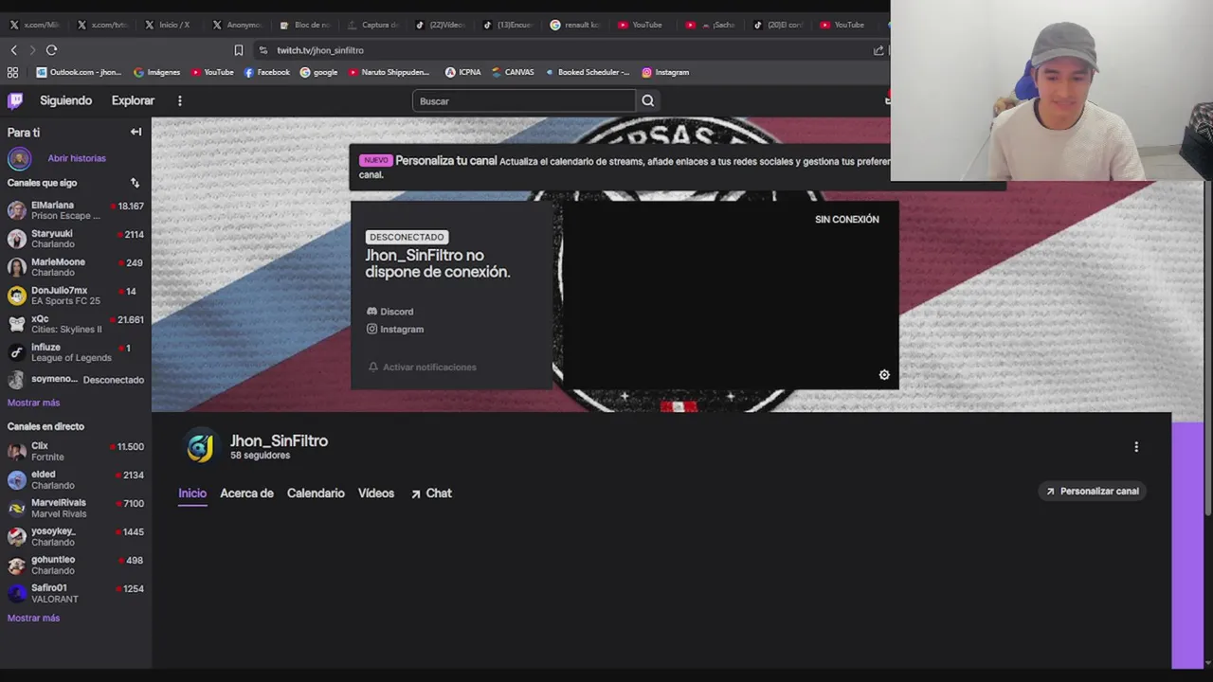Collapse the Para ti sidebar
The image size is (1213, 682).
pos(136,133)
